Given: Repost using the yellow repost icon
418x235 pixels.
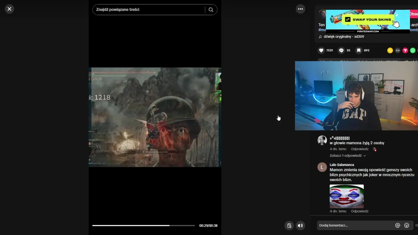Looking at the screenshot, I should tap(390, 50).
